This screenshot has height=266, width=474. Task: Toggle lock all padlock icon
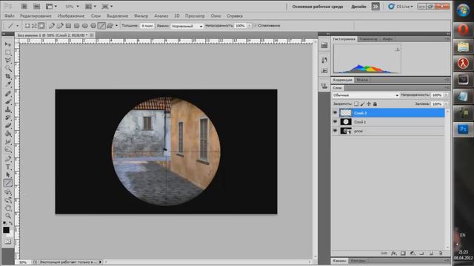[375, 104]
